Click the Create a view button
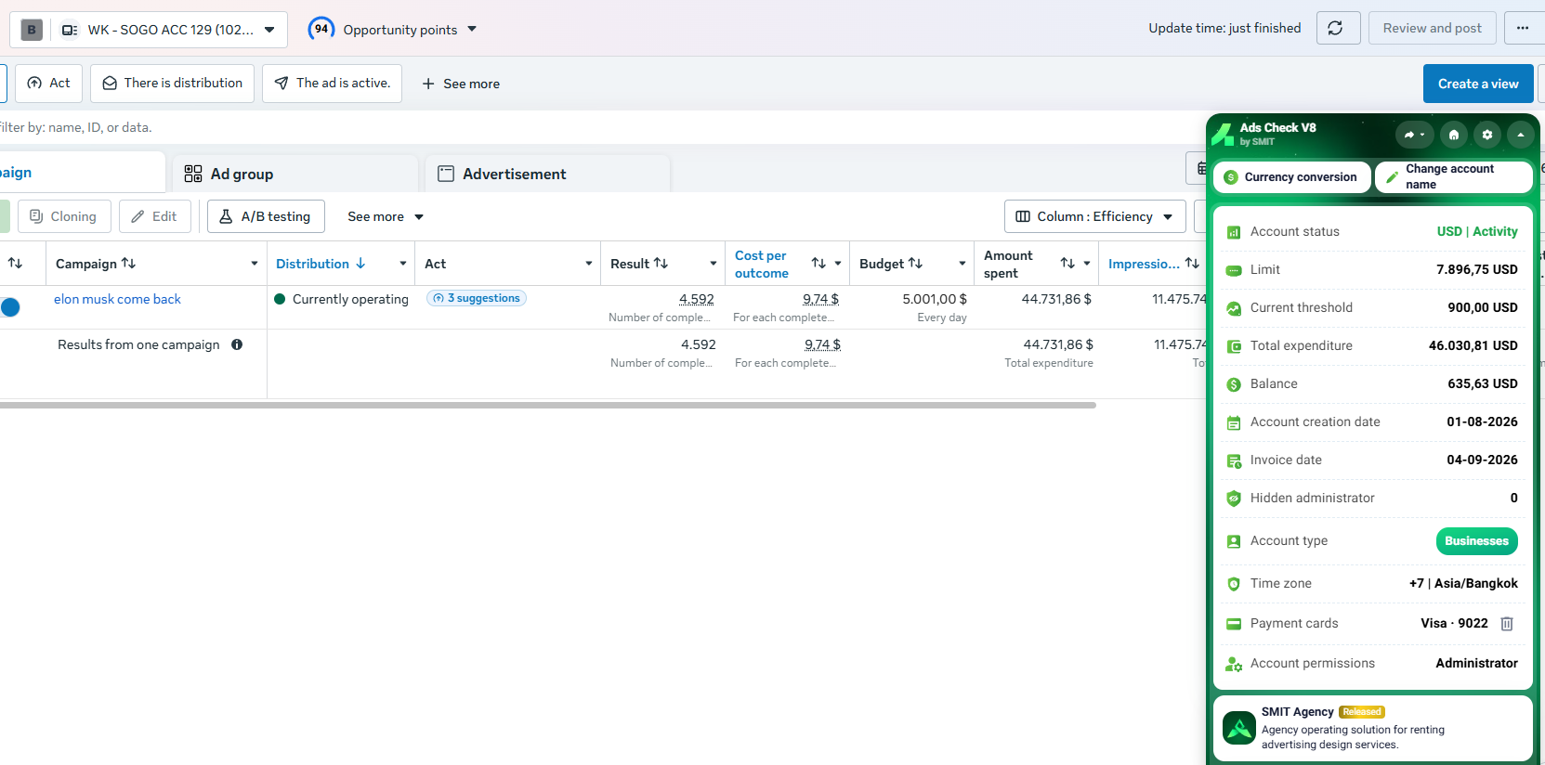 point(1478,84)
